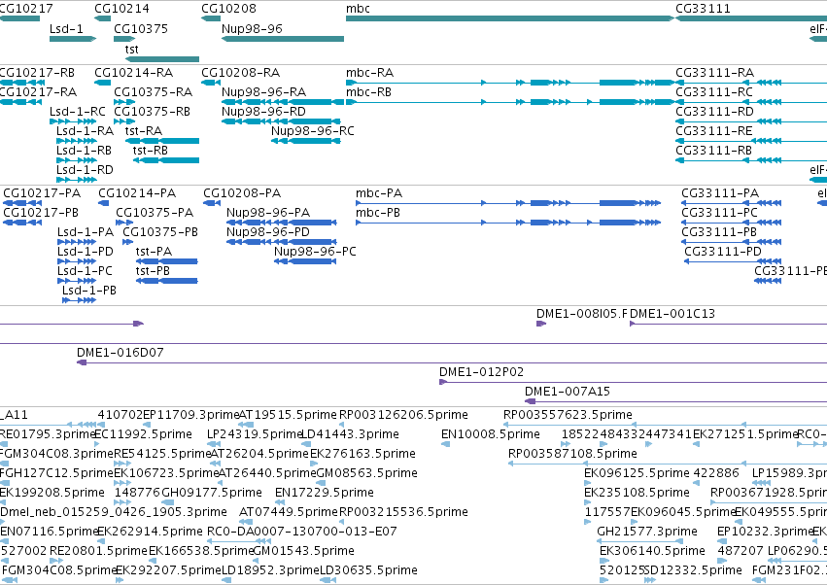Select protein tst-PB
827x585 pixels.
[167, 281]
